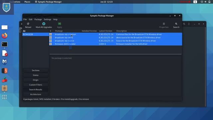Open the Settings menu
The image size is (213, 120).
[47, 19]
